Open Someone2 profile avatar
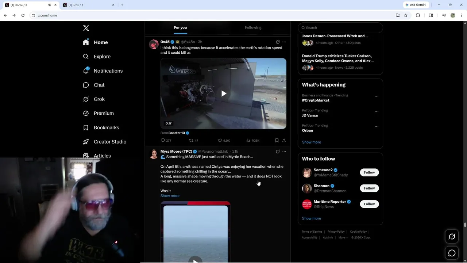Screen dimensions: 467x263 tap(307, 172)
